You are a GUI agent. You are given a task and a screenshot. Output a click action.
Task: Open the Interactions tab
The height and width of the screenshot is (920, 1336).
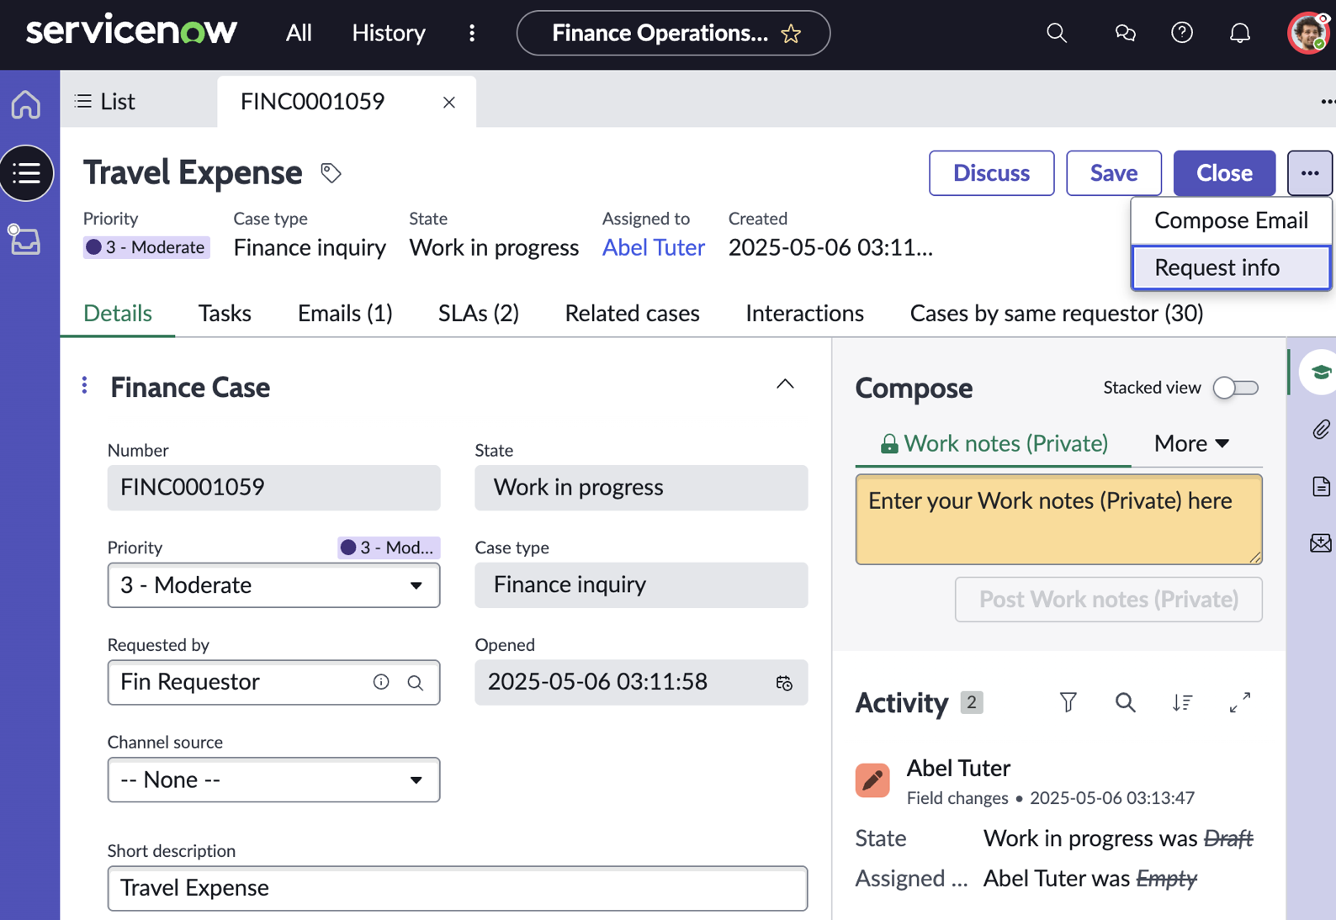[804, 314]
